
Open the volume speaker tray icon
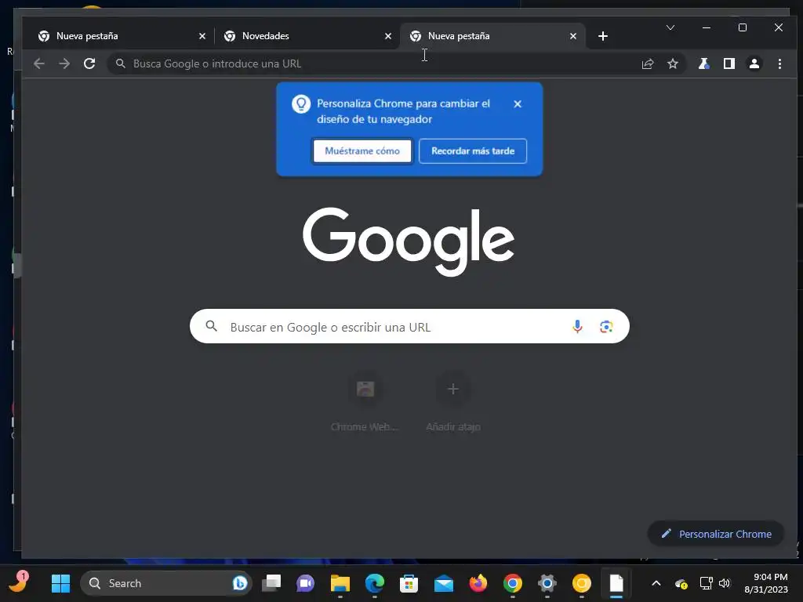click(x=724, y=583)
